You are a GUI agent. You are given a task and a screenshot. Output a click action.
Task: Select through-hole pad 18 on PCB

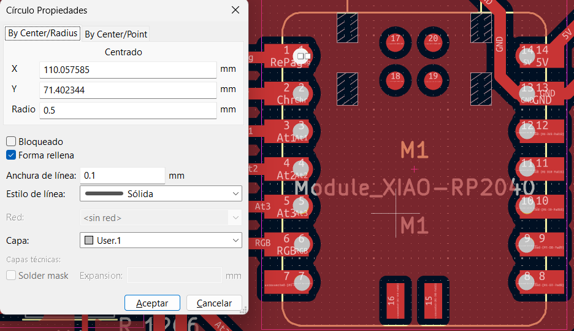[x=396, y=80]
